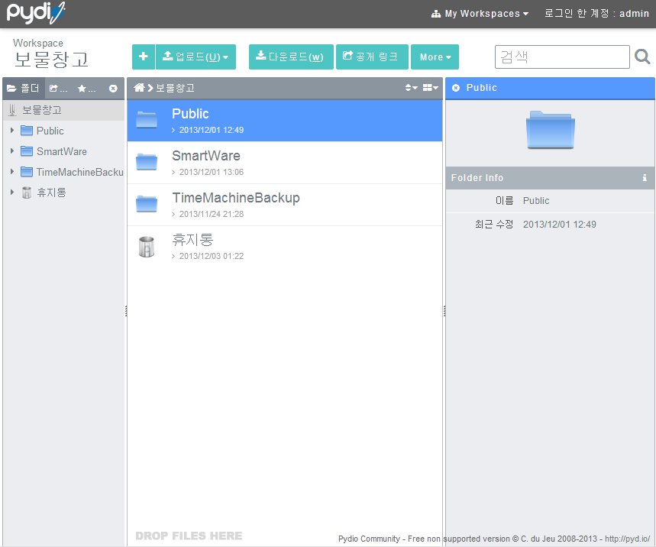
Task: Click the plus (create new) button
Action: (143, 57)
